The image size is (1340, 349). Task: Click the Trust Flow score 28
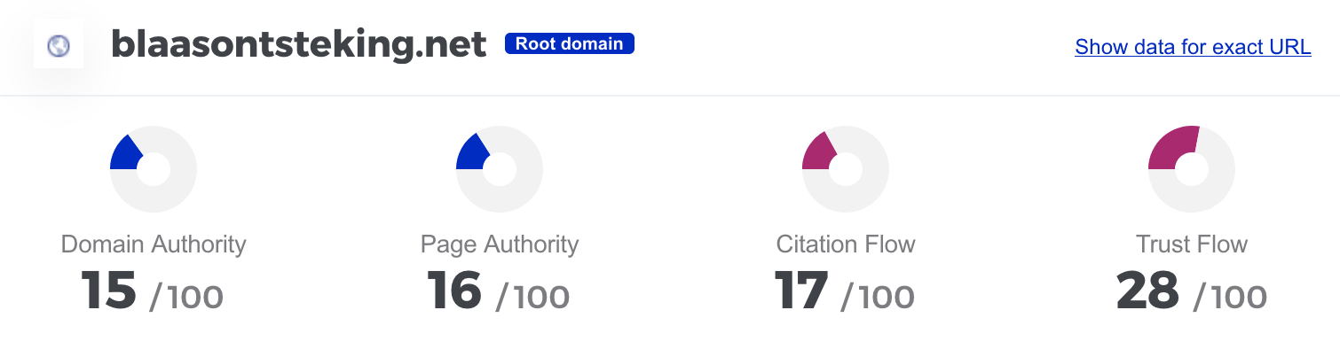tap(1147, 291)
